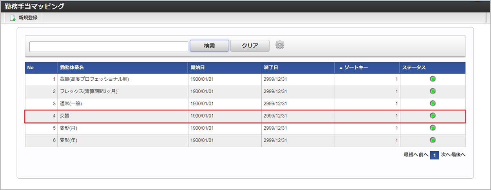Click sort key value 1 in フレックス row
The height and width of the screenshot is (190, 491).
point(397,92)
